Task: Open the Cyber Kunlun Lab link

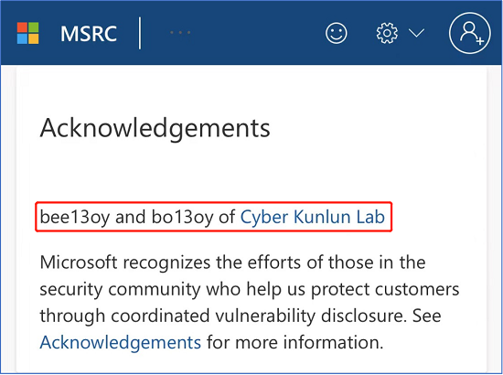Action: click(313, 217)
